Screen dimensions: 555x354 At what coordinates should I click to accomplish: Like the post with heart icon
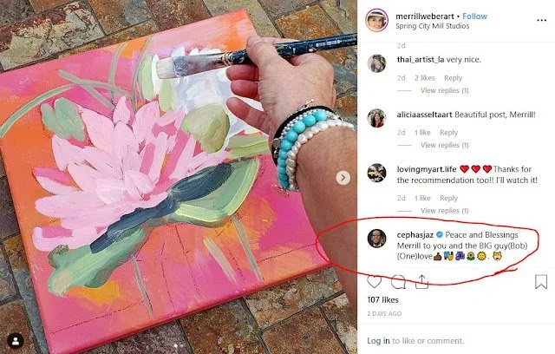pos(374,282)
